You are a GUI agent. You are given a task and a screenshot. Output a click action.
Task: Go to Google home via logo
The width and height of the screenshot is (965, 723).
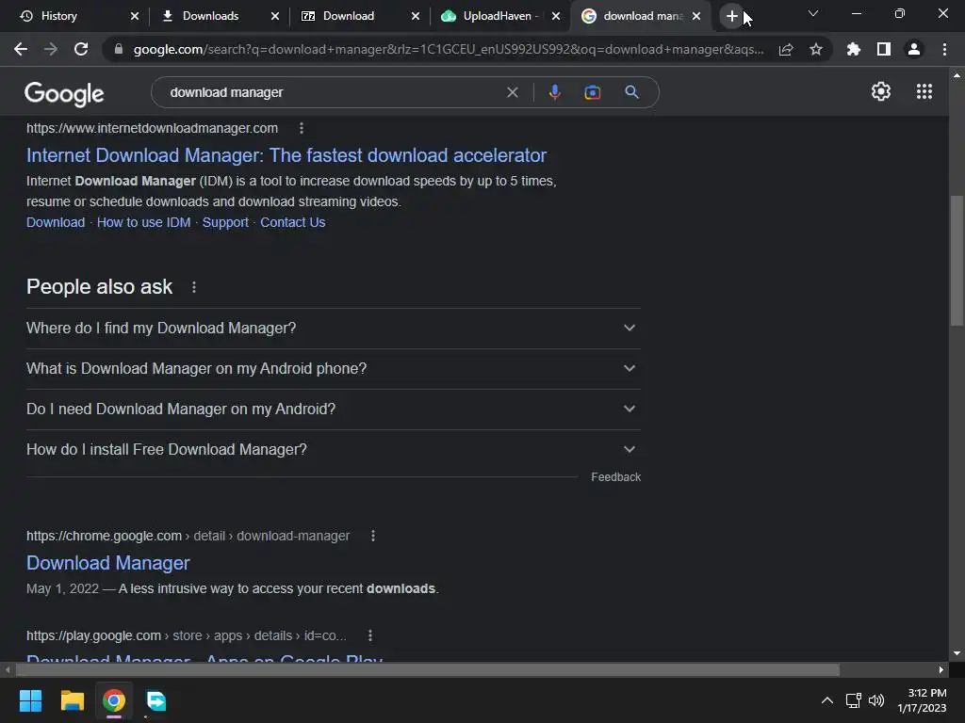[64, 93]
